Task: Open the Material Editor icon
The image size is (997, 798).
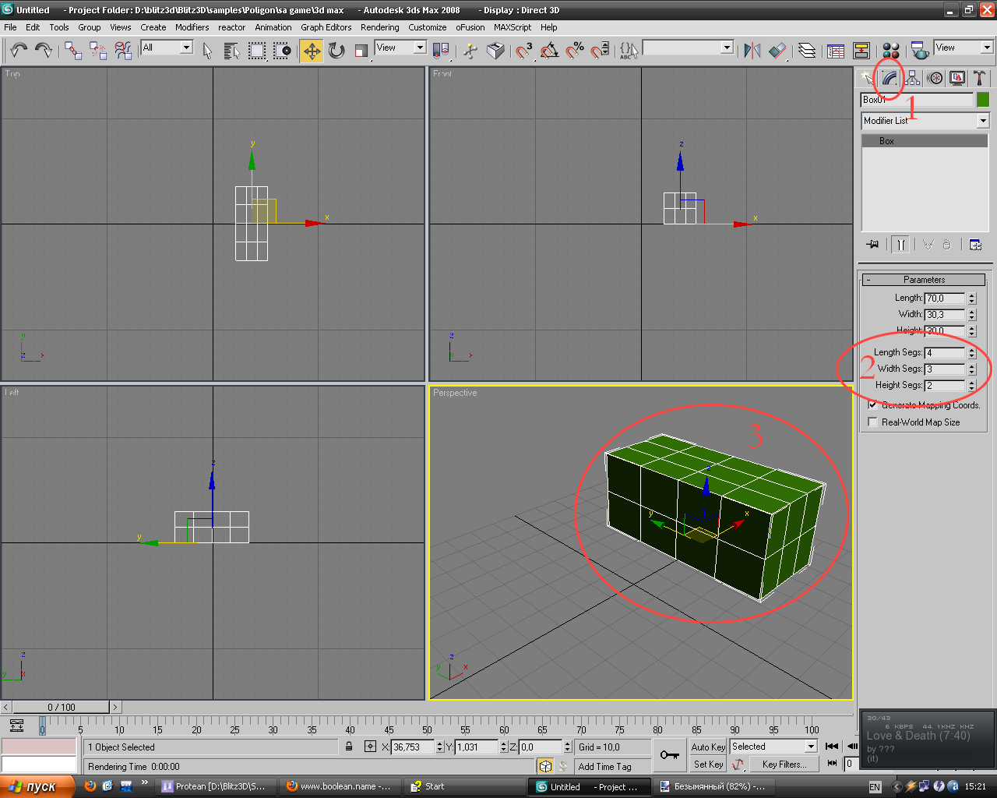Action: click(x=891, y=51)
